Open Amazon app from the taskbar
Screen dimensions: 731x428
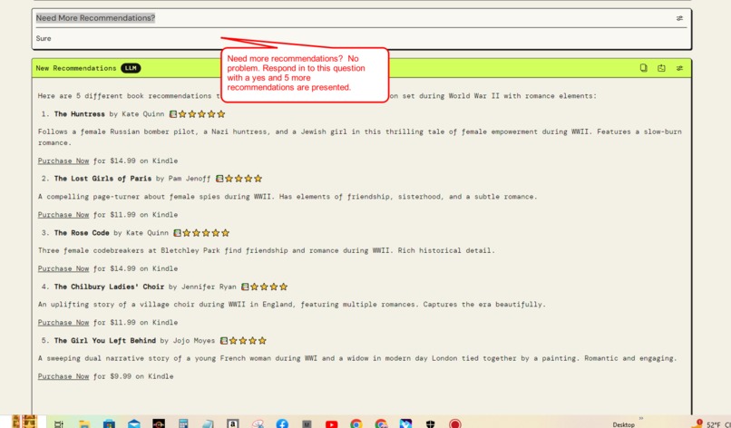[233, 423]
